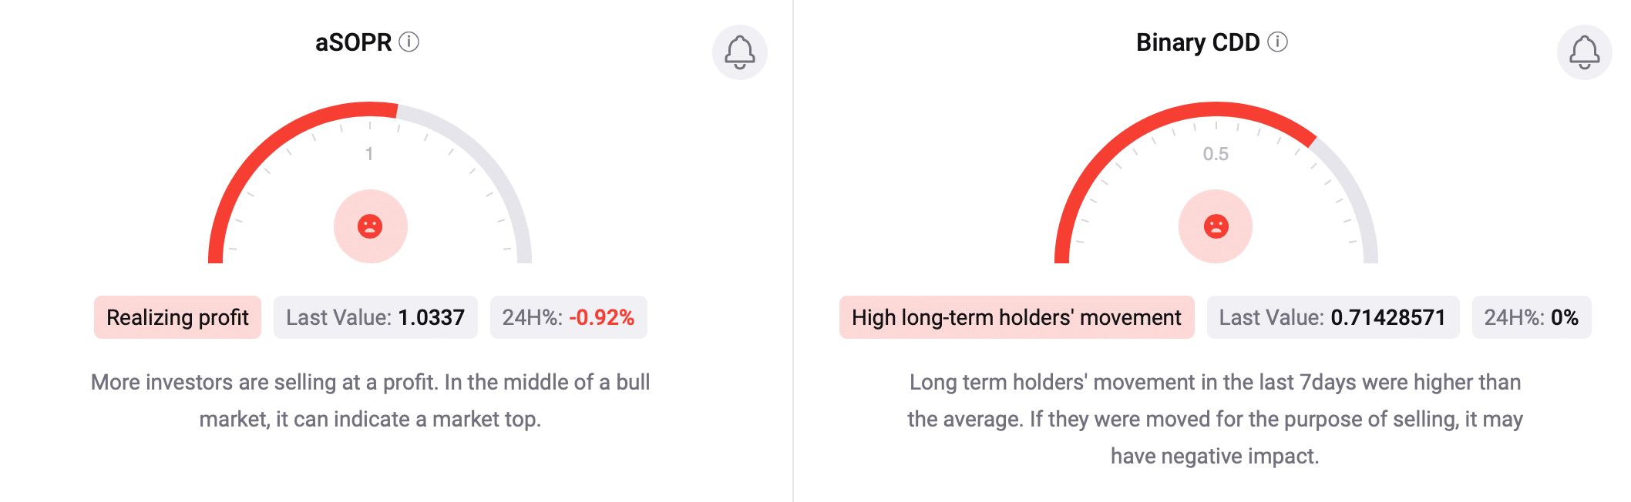
Task: Click the long term holders description text
Action: point(1215,419)
